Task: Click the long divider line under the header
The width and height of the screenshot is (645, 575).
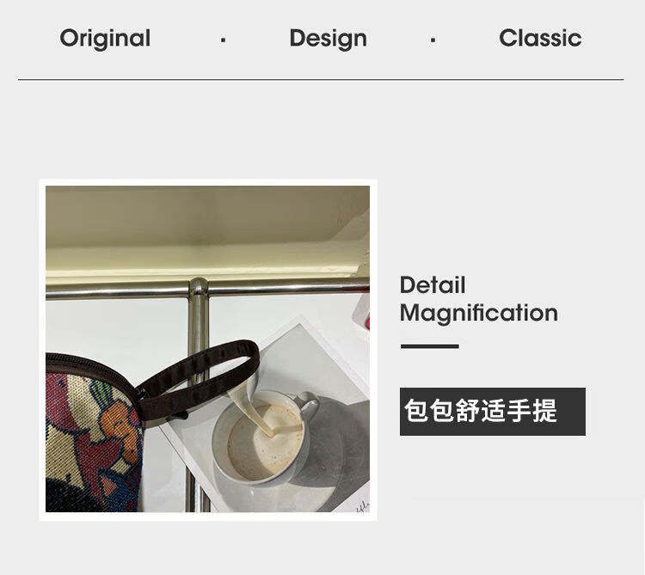Action: (321, 79)
